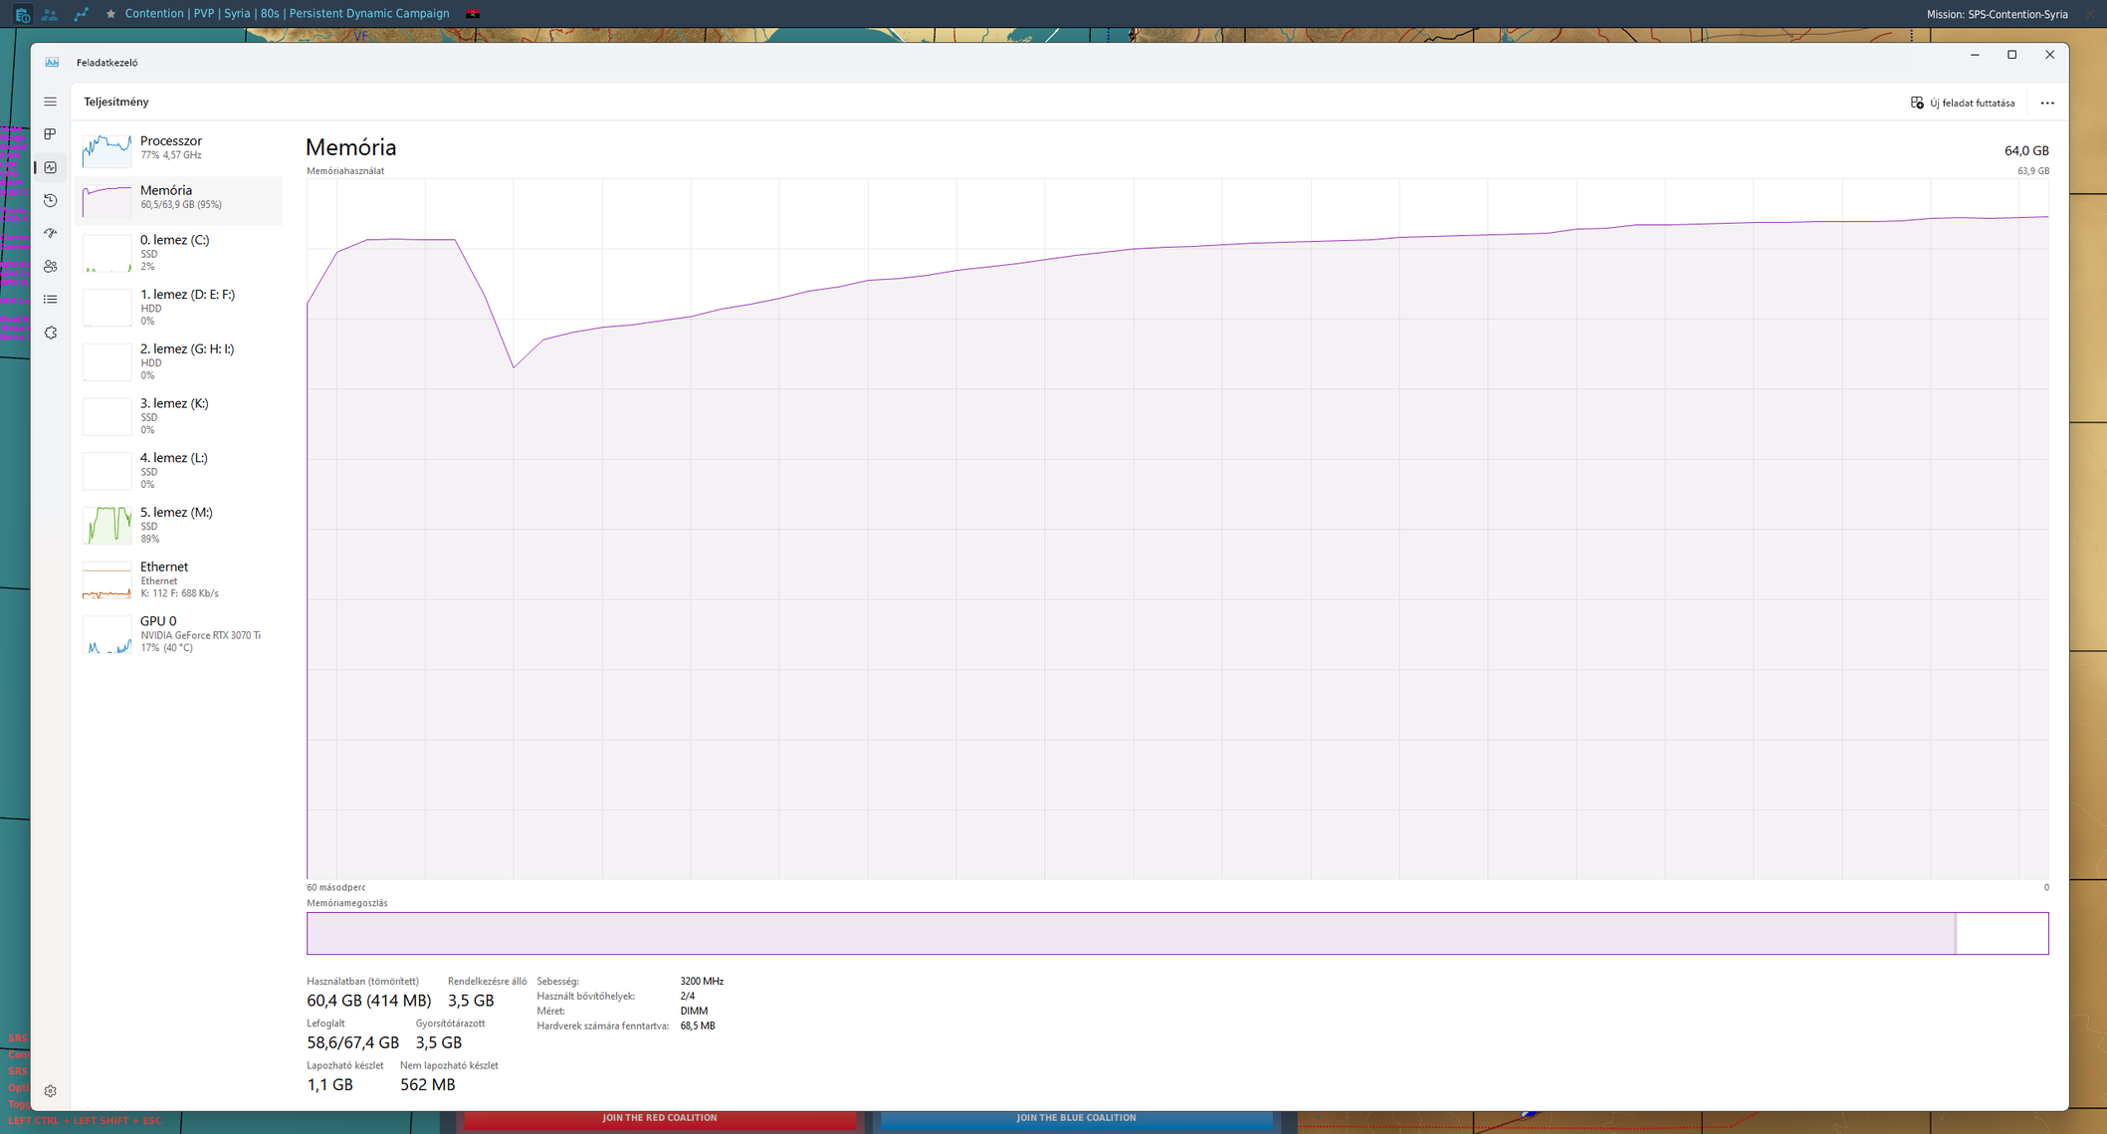Select the Ethernet performance item

tap(178, 579)
